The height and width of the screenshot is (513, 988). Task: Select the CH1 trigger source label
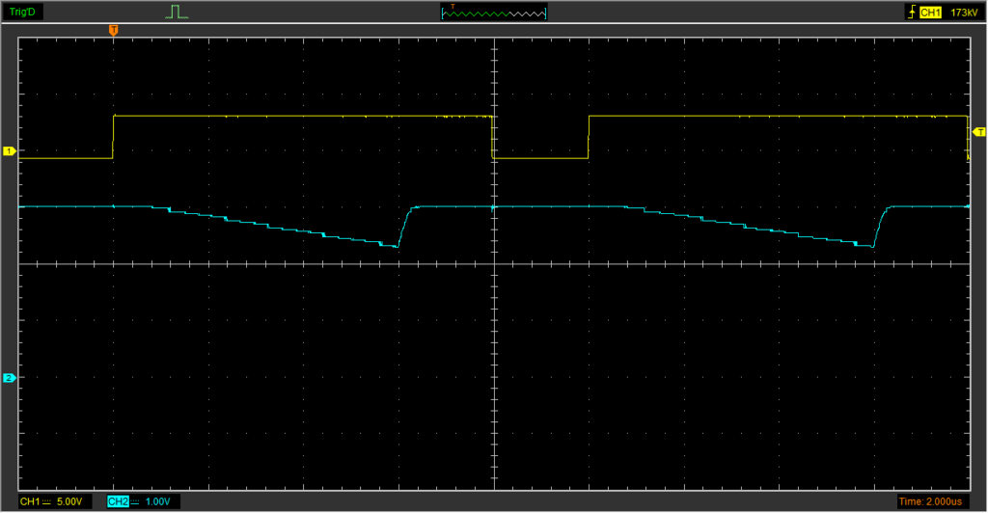click(930, 13)
